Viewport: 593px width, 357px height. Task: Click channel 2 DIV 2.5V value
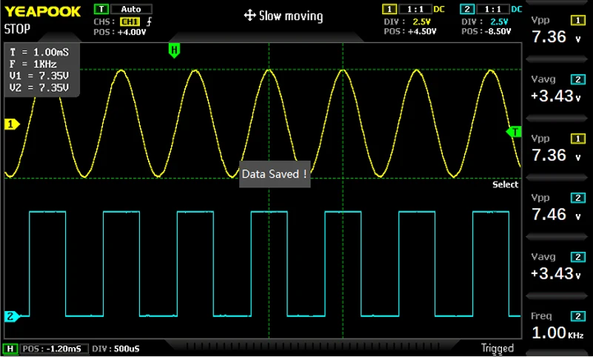[x=499, y=22]
